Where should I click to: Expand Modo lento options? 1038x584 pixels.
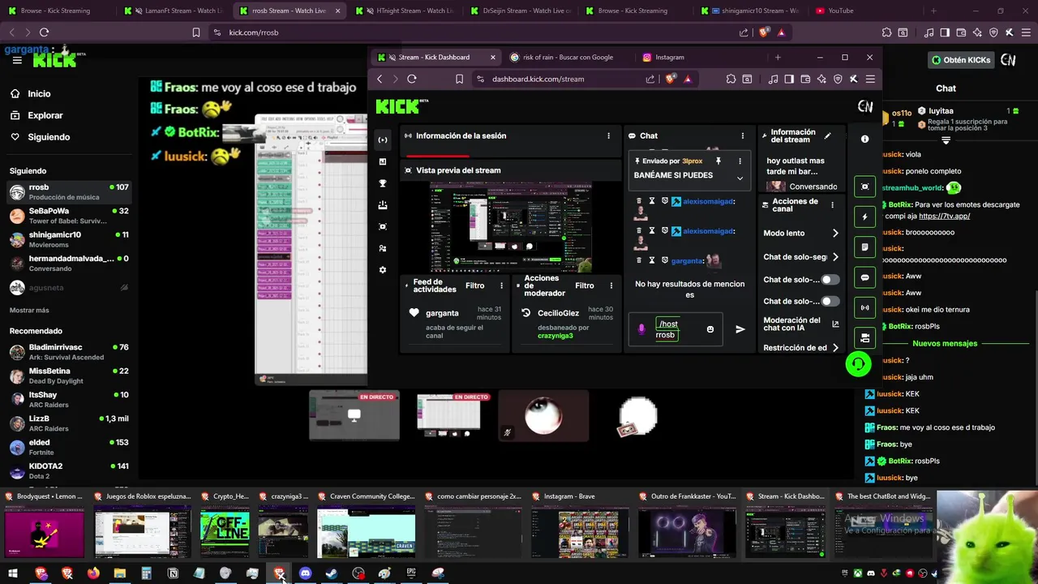coord(835,233)
